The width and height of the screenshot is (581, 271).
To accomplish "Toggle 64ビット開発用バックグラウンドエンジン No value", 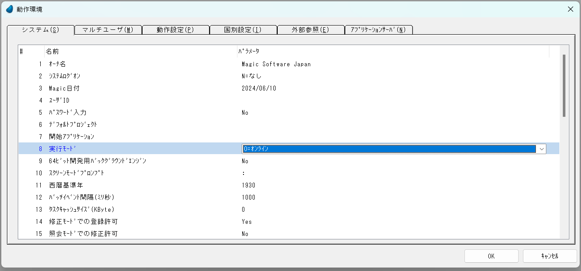I will (245, 161).
